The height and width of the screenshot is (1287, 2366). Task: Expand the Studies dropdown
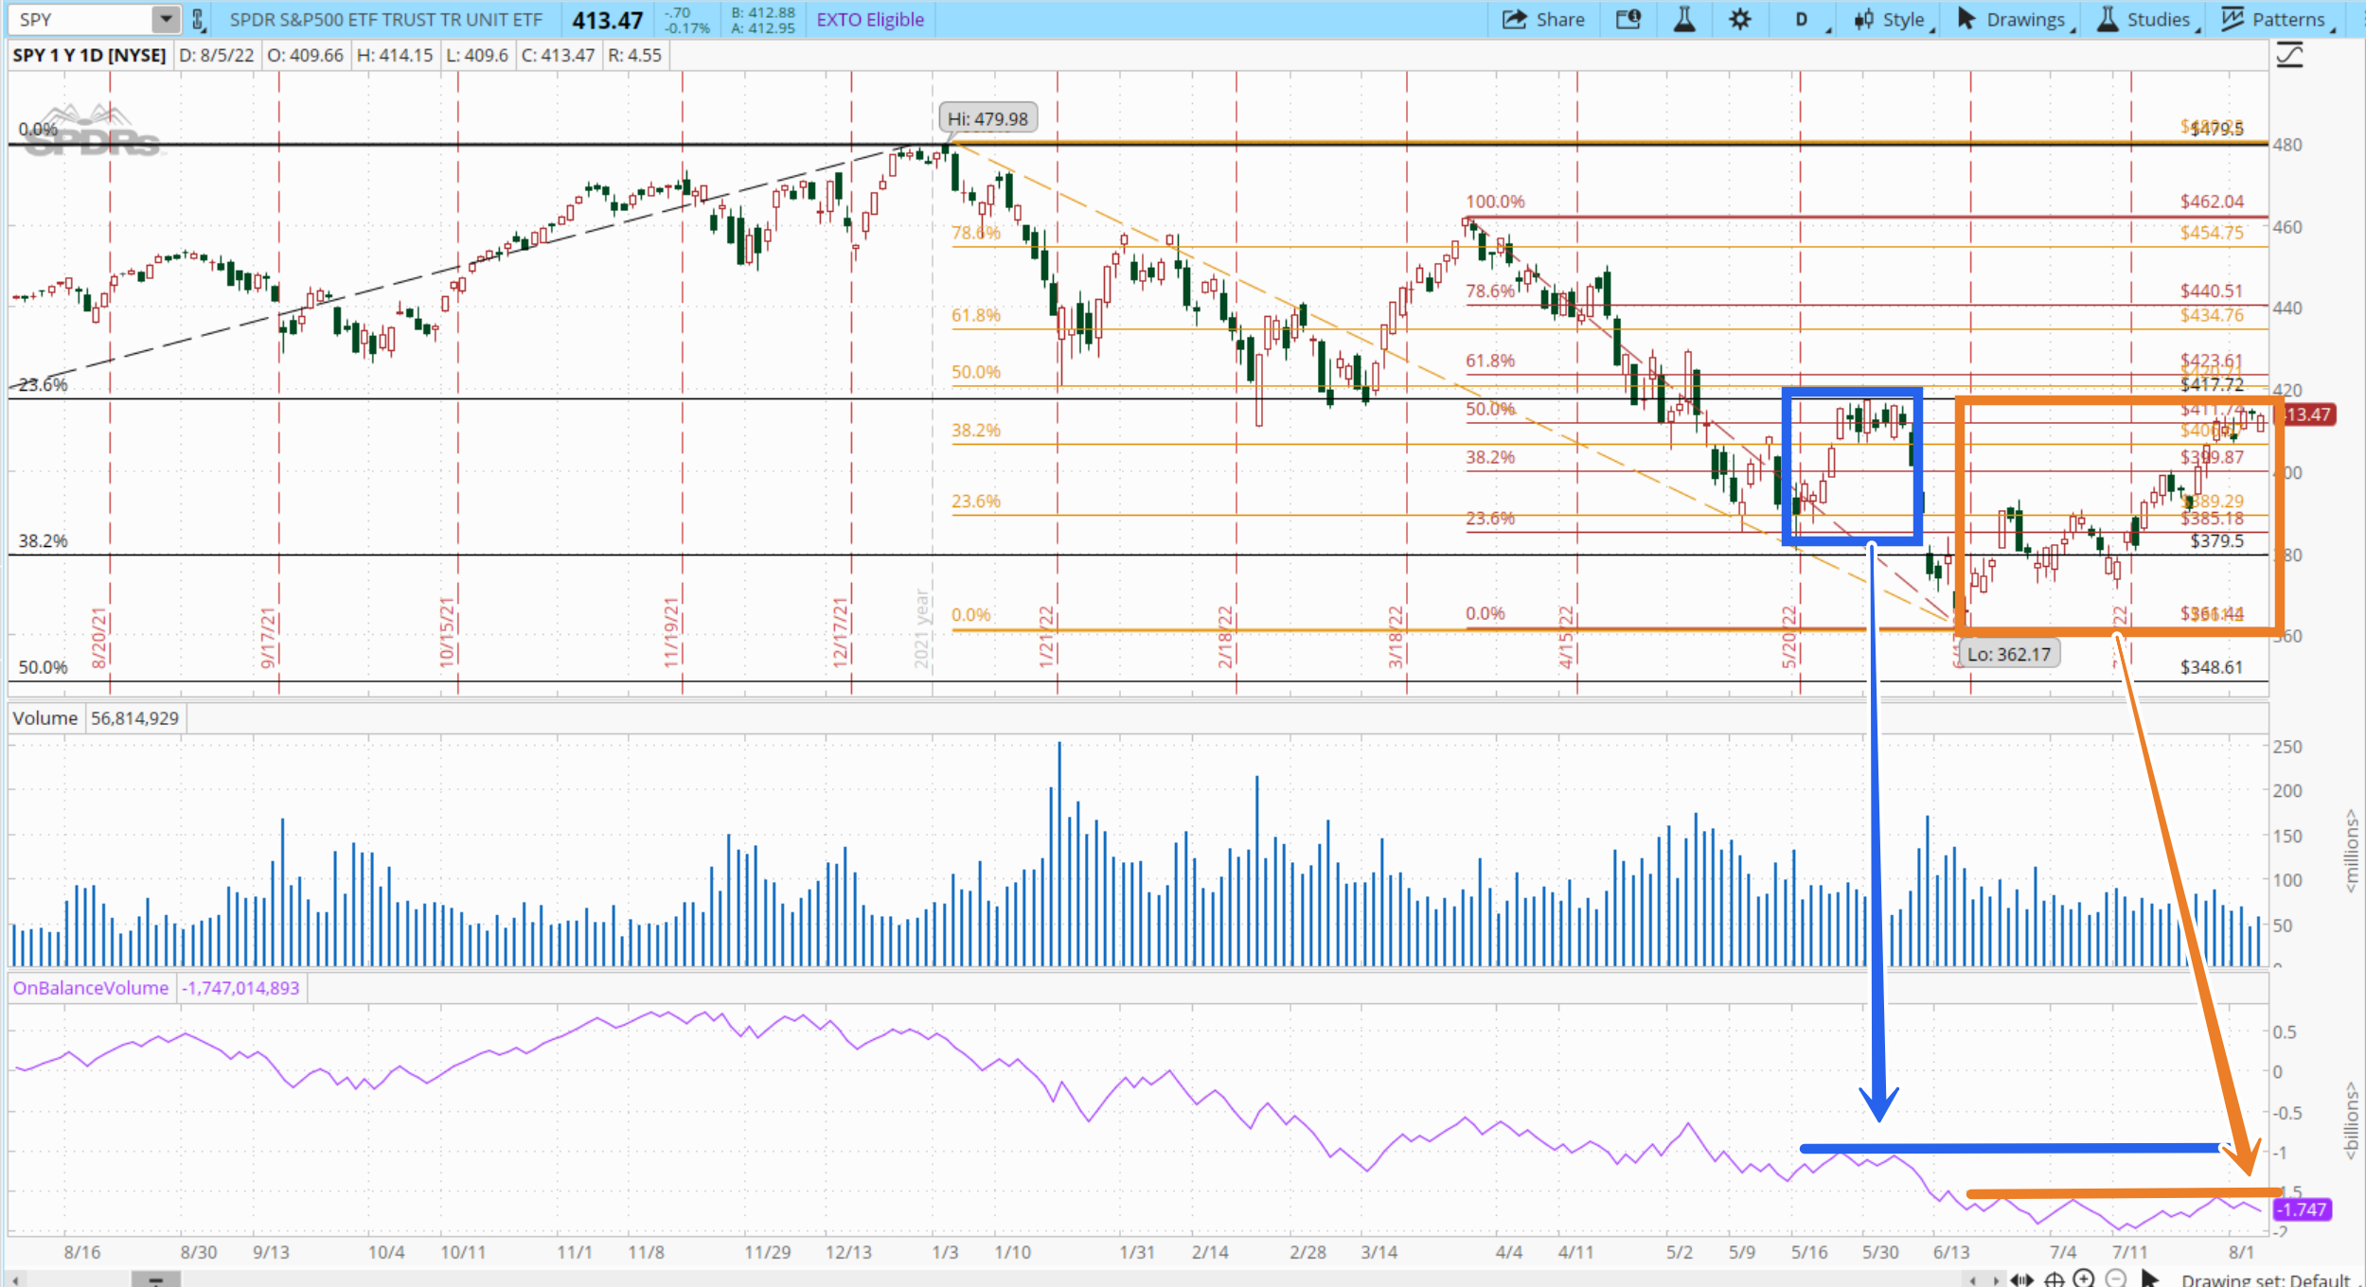2147,20
